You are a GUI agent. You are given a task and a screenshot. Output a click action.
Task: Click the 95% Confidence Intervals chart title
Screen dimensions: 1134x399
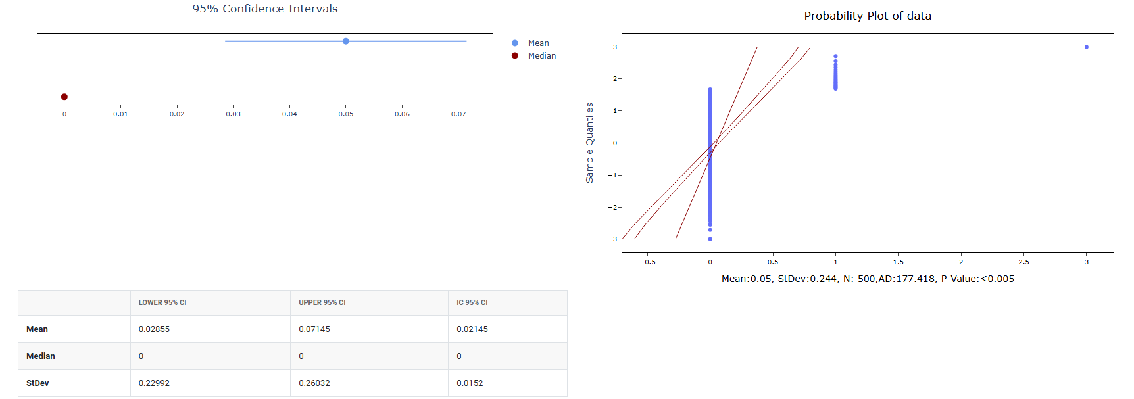(265, 9)
